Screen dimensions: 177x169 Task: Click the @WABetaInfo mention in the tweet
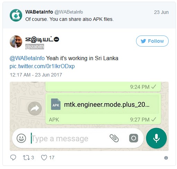point(27,58)
